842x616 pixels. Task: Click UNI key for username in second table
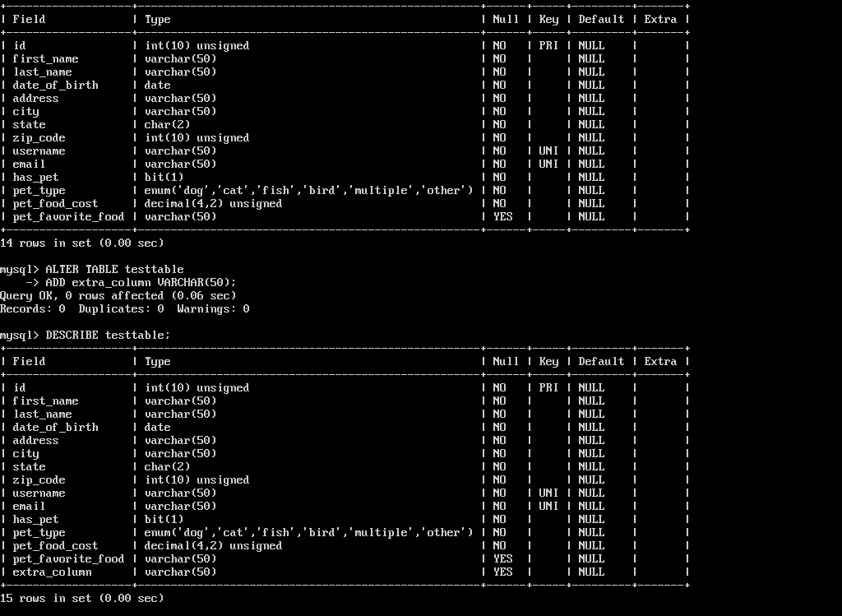548,493
